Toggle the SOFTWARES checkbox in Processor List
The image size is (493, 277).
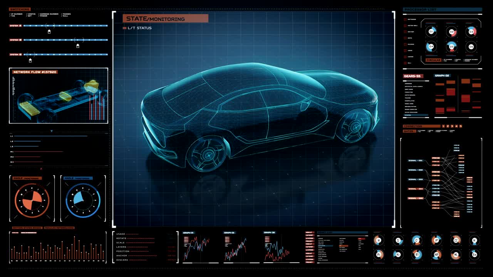(x=404, y=19)
